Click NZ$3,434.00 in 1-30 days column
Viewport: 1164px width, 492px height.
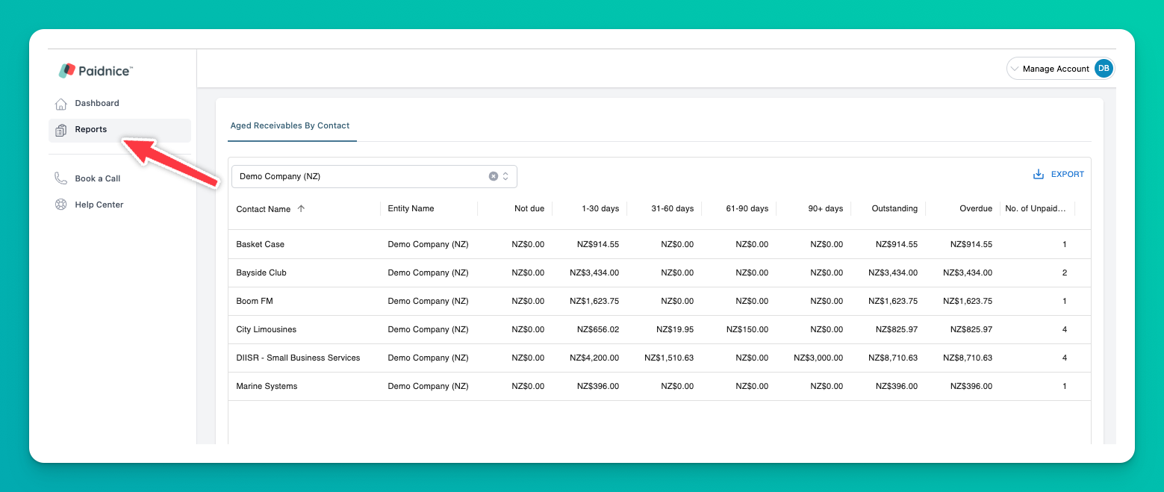tap(594, 273)
